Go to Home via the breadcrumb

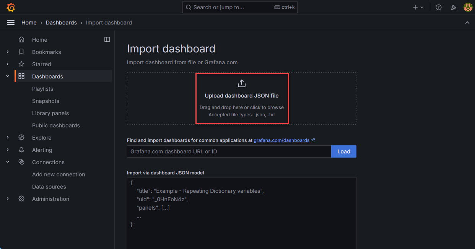point(29,22)
